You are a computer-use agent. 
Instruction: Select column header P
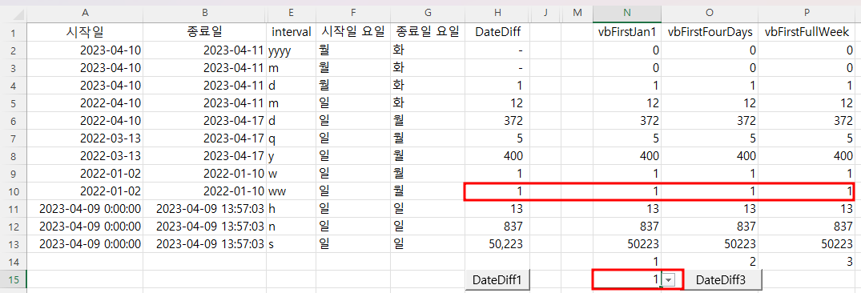click(807, 13)
